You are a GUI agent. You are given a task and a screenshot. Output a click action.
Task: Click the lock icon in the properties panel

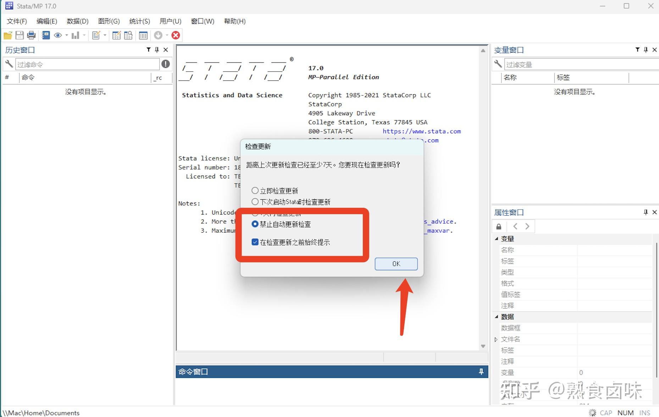(x=498, y=226)
